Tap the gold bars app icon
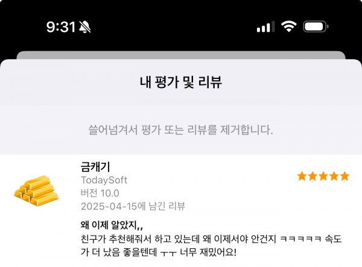362x267 pixels. tap(36, 190)
